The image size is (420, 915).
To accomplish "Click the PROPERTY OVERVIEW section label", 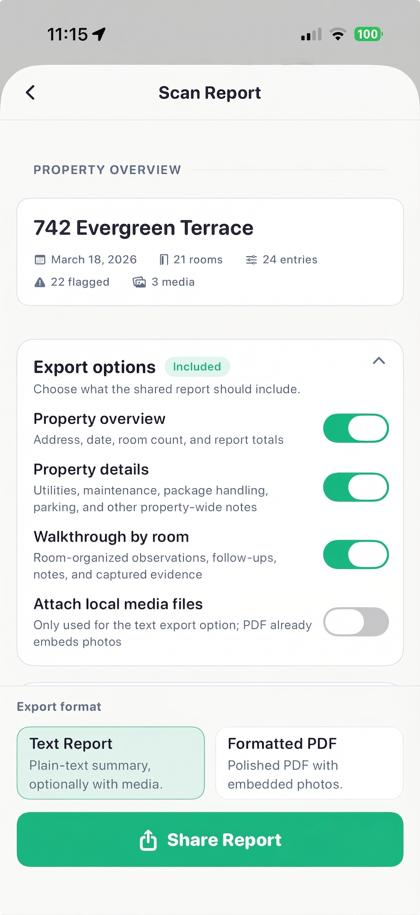I will click(107, 169).
